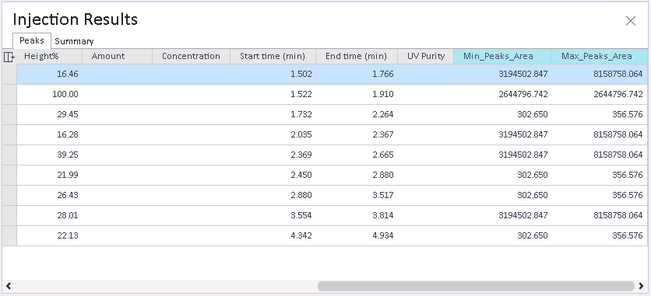Sort by Start time (min) header
The image size is (651, 296).
point(273,56)
